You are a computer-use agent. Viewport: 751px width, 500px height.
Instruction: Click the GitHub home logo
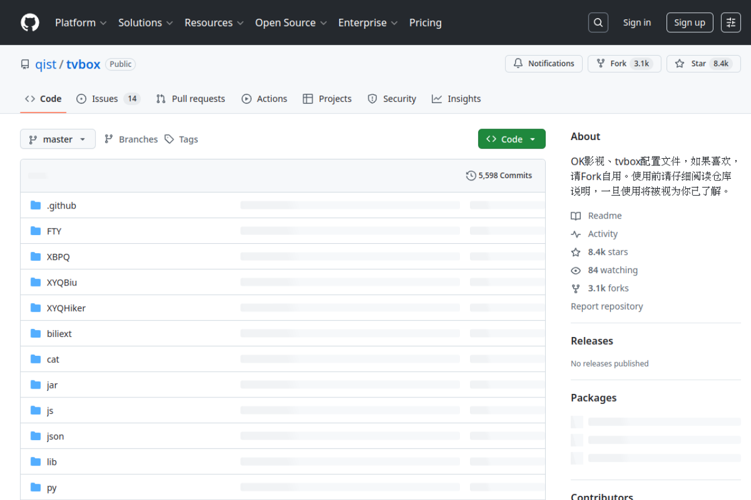pos(29,22)
